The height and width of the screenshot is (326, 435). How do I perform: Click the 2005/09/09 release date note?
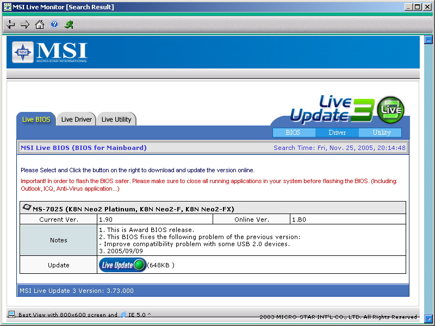121,251
